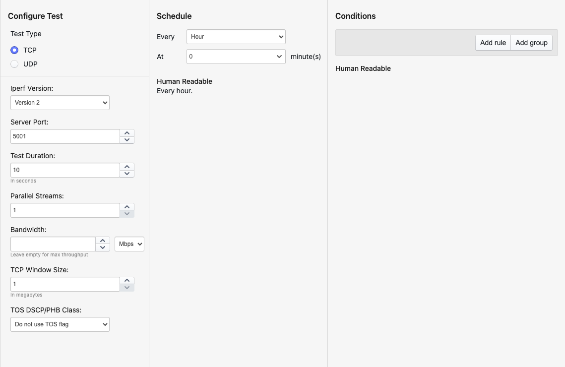Click into the Test Duration field
This screenshot has width=565, height=367.
tap(64, 170)
